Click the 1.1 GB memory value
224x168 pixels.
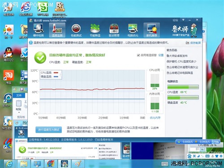coord(155,112)
